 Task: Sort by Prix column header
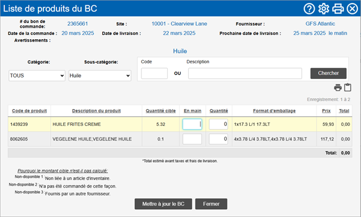[326, 111]
